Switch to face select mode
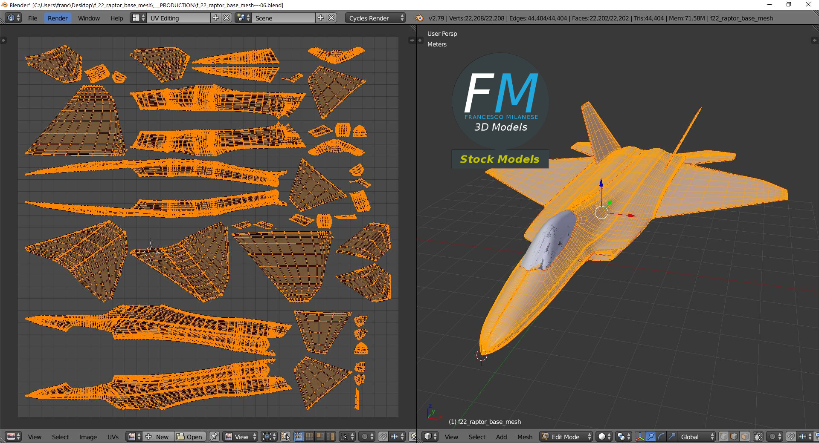 coord(745,437)
